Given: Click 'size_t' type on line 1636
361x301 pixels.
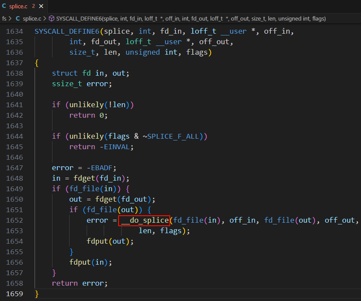Looking at the screenshot, I should click(x=82, y=52).
